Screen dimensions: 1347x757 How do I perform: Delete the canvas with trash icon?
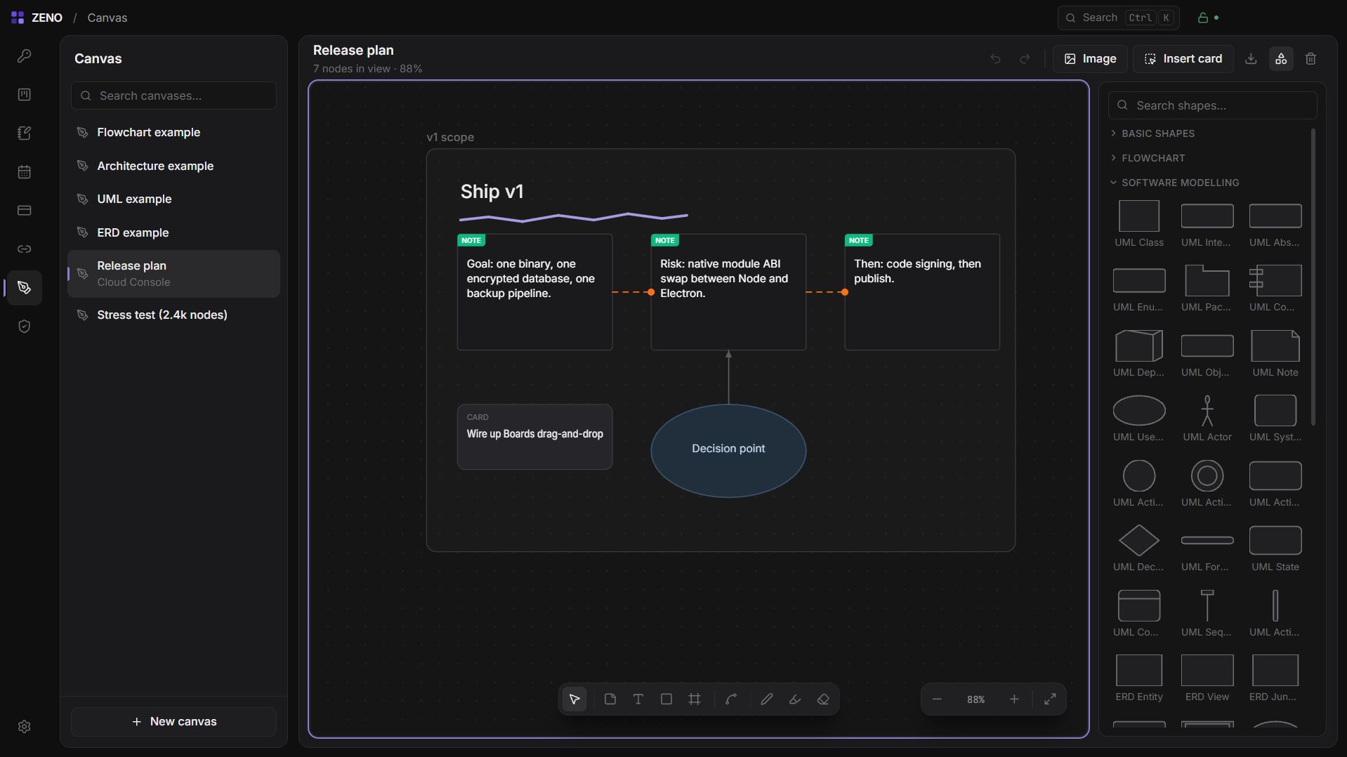click(x=1310, y=59)
